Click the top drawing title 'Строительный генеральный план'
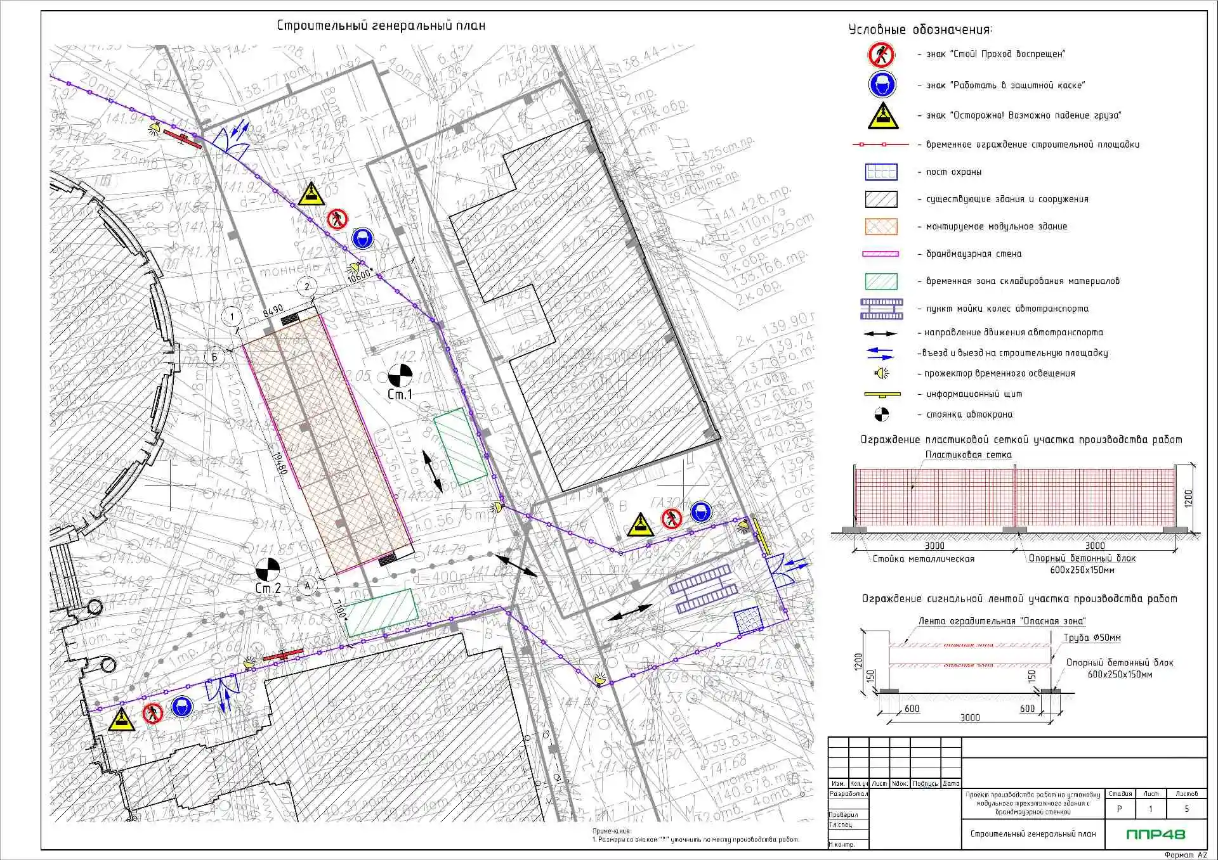This screenshot has height=860, width=1218. pos(381,26)
